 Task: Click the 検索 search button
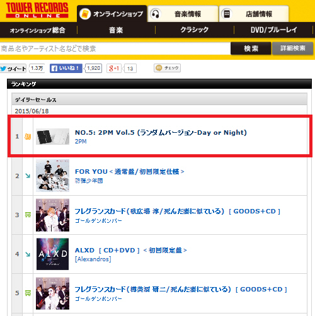coord(251,48)
